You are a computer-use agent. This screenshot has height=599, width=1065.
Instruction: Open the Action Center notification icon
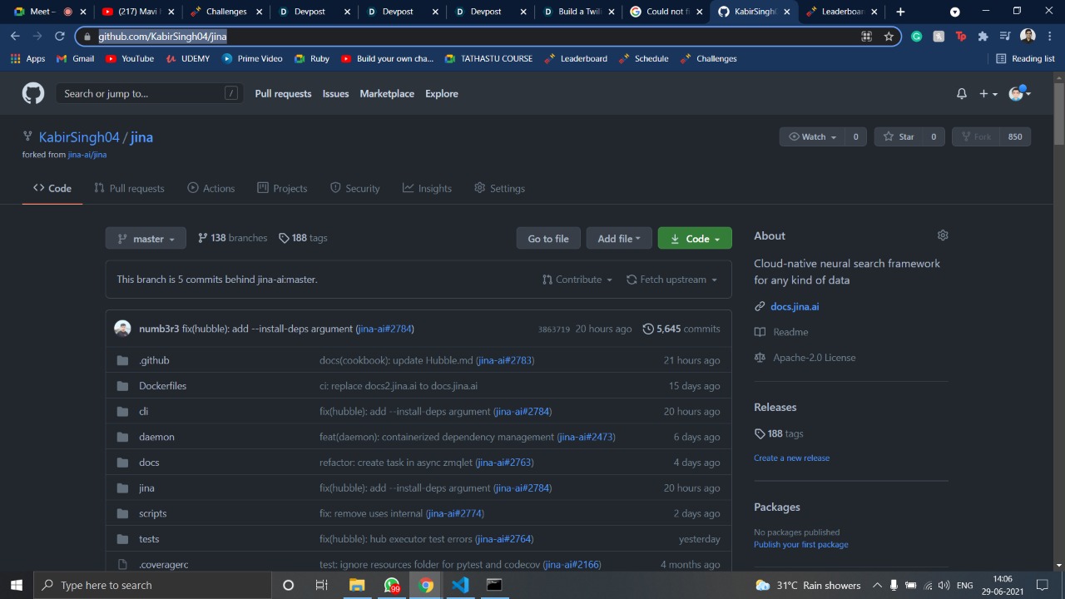click(x=1043, y=585)
